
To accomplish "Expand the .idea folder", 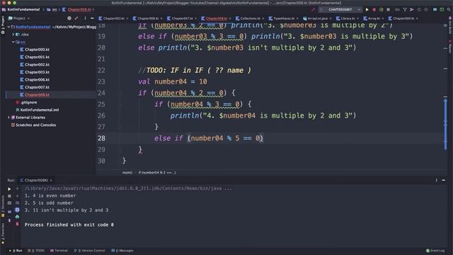I will click(13, 35).
